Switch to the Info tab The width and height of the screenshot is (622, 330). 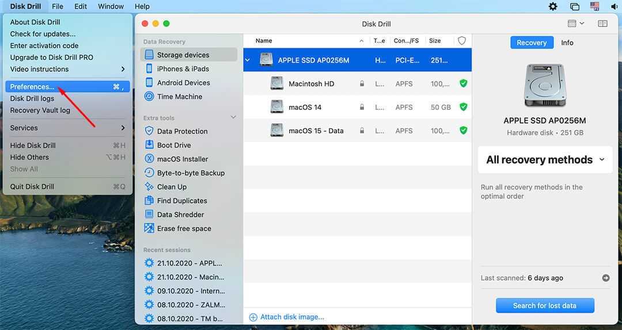point(567,43)
